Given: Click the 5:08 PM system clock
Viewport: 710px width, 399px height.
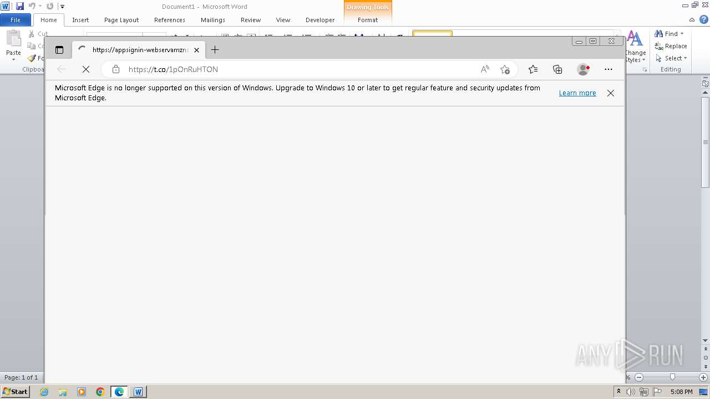Looking at the screenshot, I should click(x=681, y=392).
